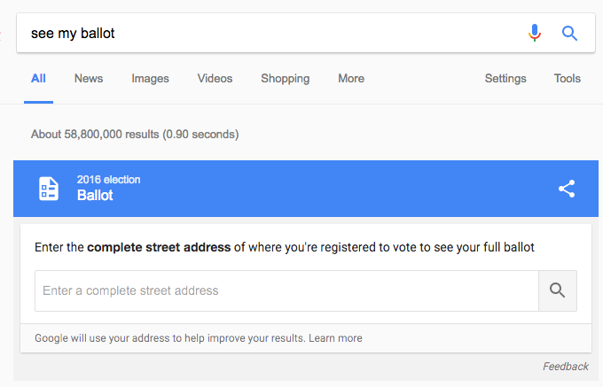Show search Tools options
This screenshot has width=603, height=387.
pos(568,78)
